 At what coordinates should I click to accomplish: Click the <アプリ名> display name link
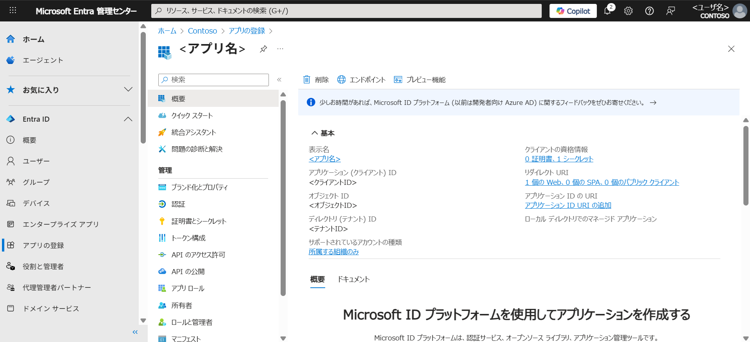(324, 159)
